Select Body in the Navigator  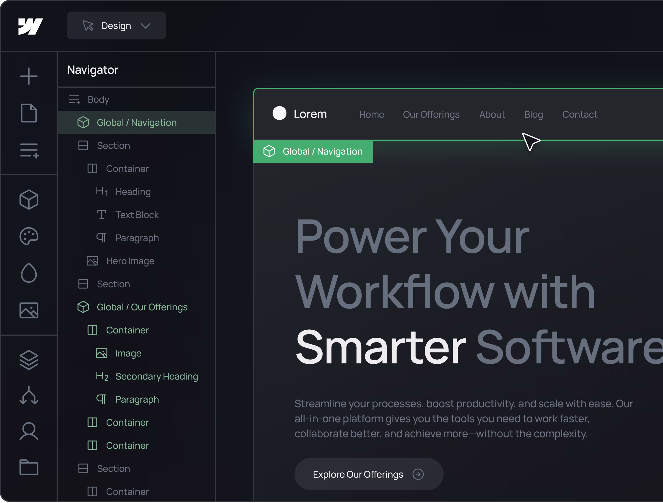(x=136, y=100)
